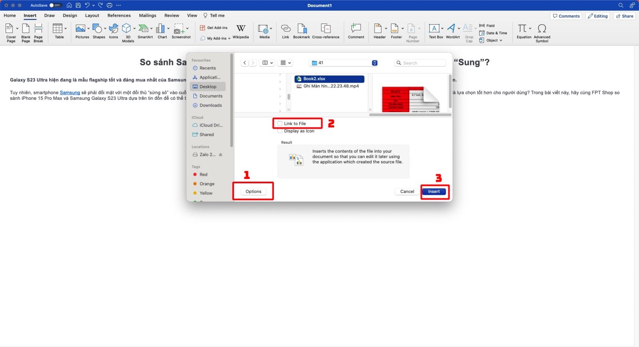Open the grouping options dropdown in dialog

[x=285, y=63]
